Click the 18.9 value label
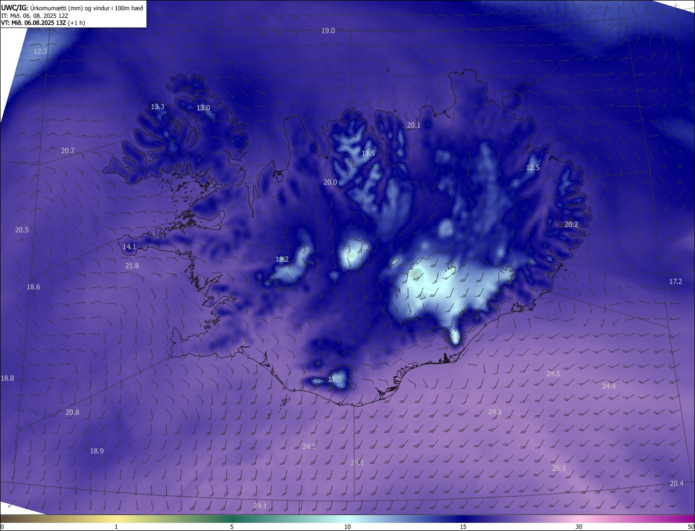The image size is (695, 531). tap(97, 451)
